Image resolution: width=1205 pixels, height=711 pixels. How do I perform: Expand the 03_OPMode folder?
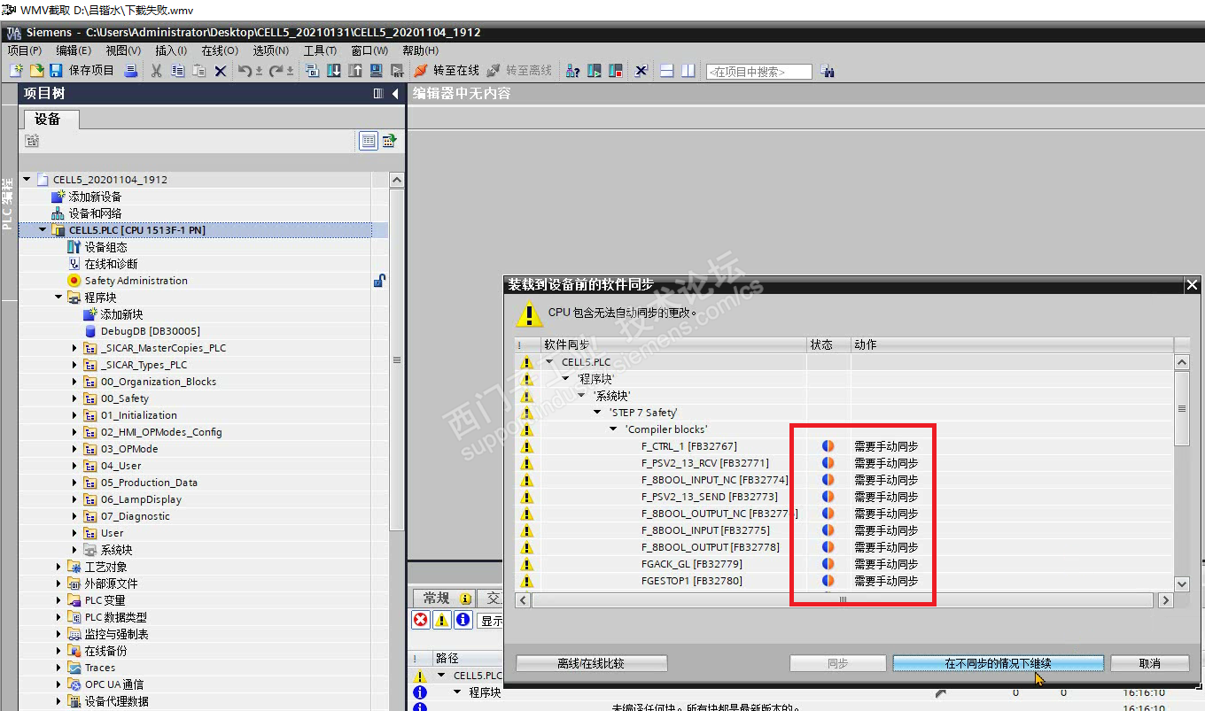tap(74, 449)
